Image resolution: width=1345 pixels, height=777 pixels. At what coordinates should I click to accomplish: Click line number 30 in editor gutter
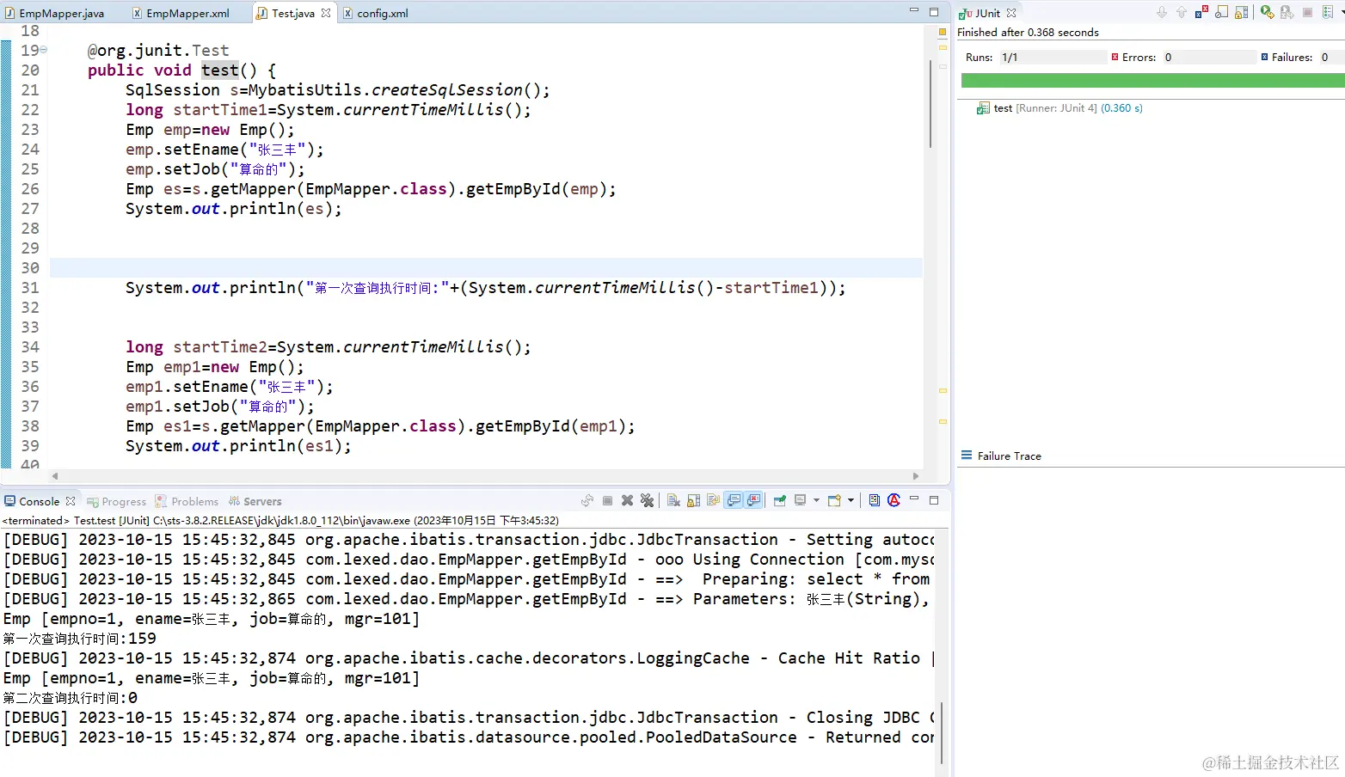pos(30,268)
